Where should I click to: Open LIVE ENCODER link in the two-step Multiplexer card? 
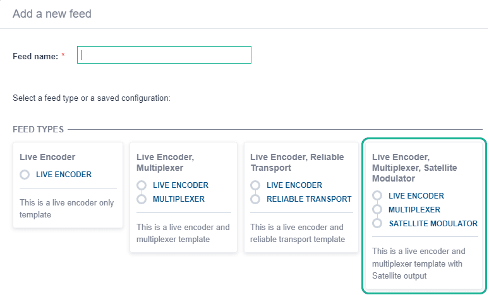(181, 185)
